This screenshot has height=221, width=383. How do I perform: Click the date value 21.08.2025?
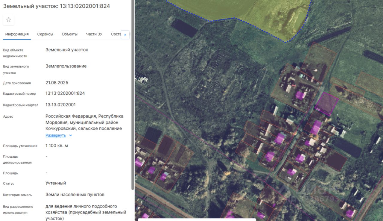pos(57,83)
